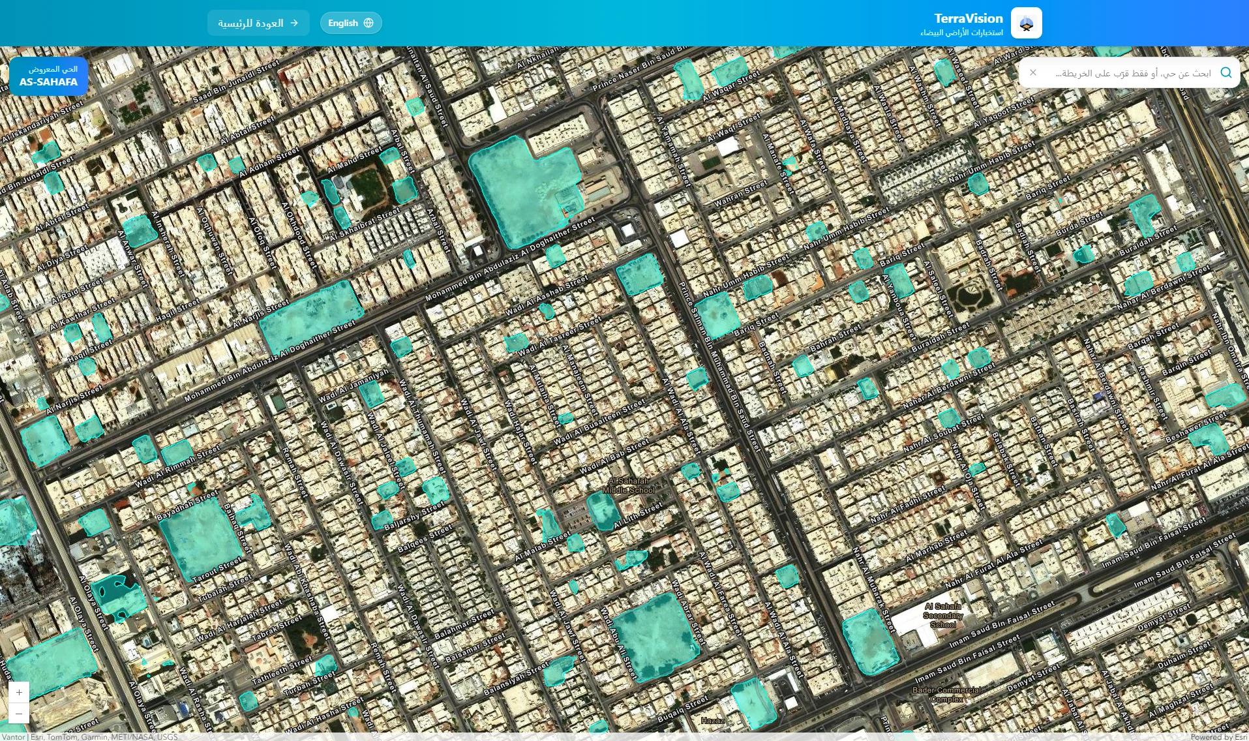Click Al Iskandariyah Street label

[42, 121]
